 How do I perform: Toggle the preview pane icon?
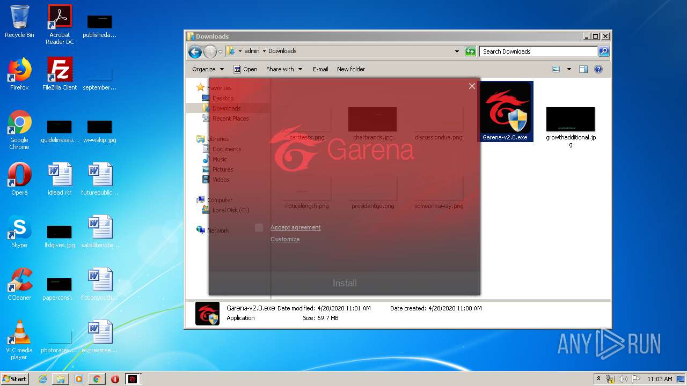pyautogui.click(x=583, y=69)
